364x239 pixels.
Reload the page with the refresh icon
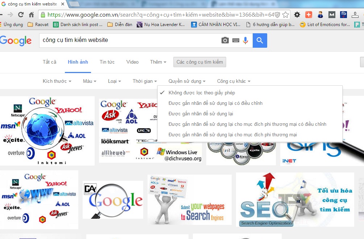click(x=21, y=15)
